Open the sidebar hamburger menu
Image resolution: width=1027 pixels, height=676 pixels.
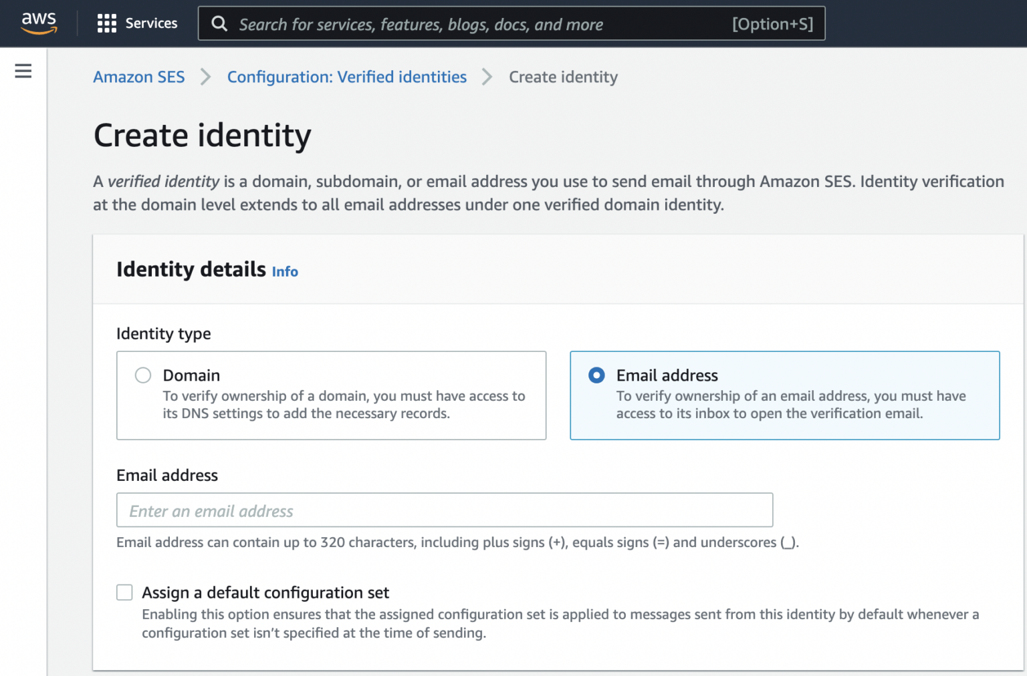[x=23, y=71]
